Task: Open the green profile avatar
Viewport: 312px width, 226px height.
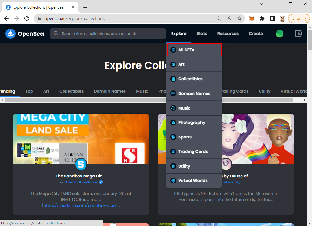Action: (x=280, y=34)
